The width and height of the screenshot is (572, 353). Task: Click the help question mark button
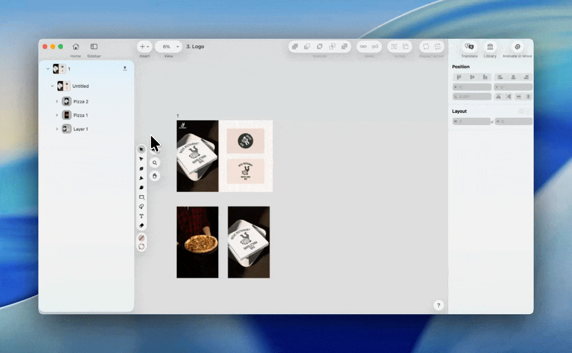click(x=439, y=305)
